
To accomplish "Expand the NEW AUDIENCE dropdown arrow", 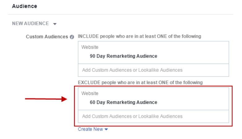I will [55, 24].
